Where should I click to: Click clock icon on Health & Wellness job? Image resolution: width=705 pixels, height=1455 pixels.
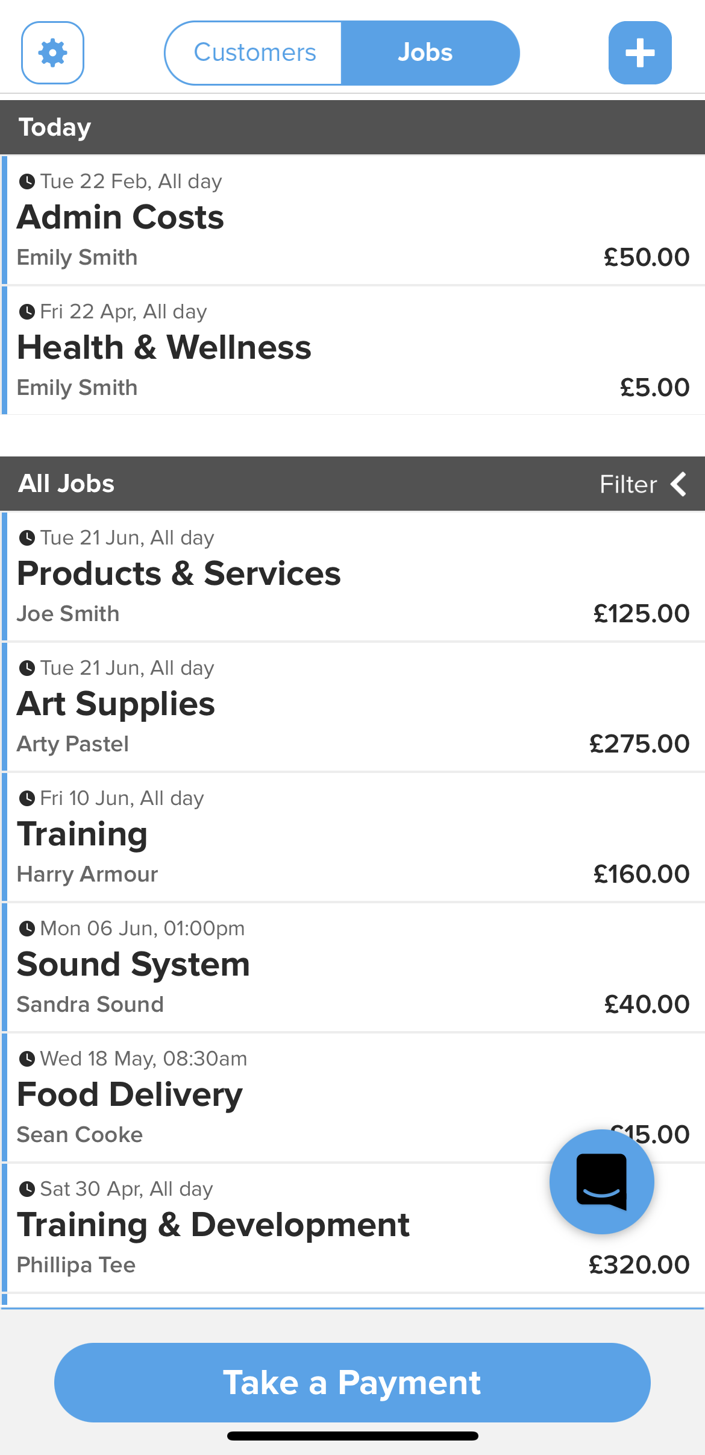(27, 312)
